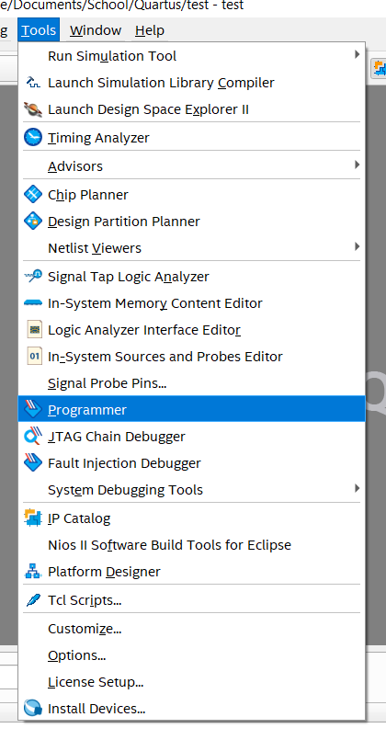Image resolution: width=386 pixels, height=751 pixels.
Task: Choose Install Devices... entry
Action: point(191,709)
